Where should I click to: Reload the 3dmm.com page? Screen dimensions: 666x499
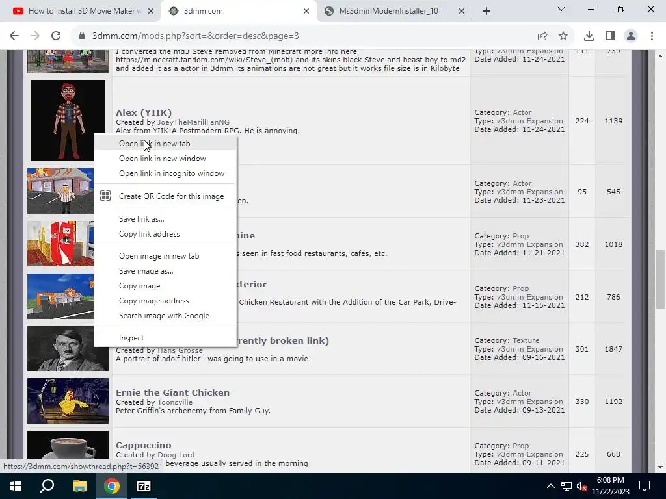click(56, 36)
